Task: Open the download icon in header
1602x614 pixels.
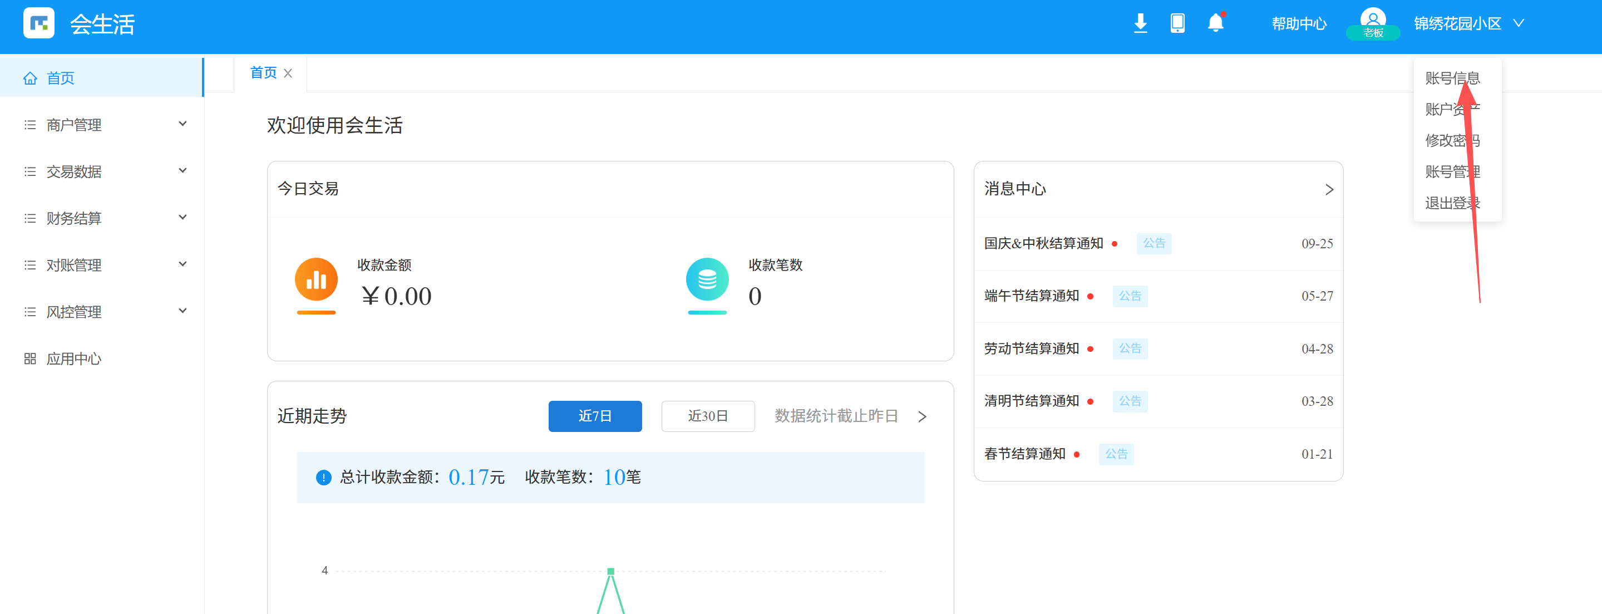Action: pyautogui.click(x=1141, y=23)
